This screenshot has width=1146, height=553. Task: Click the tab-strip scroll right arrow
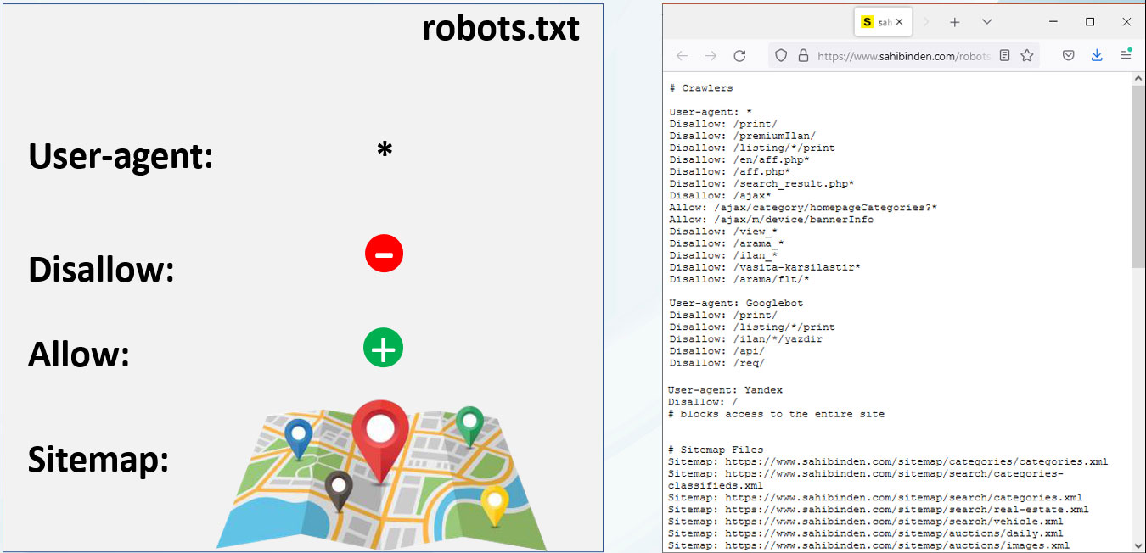(x=925, y=22)
